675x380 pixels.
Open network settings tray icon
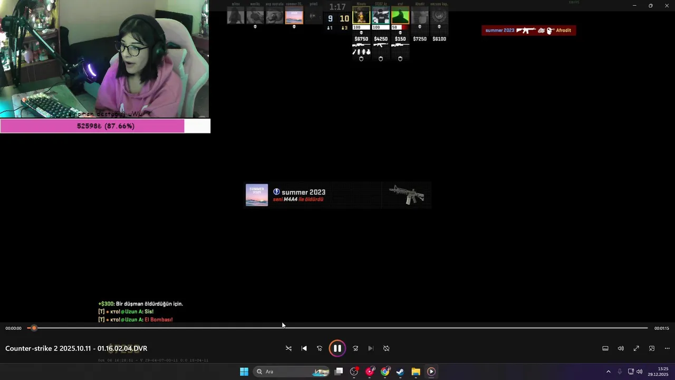631,372
